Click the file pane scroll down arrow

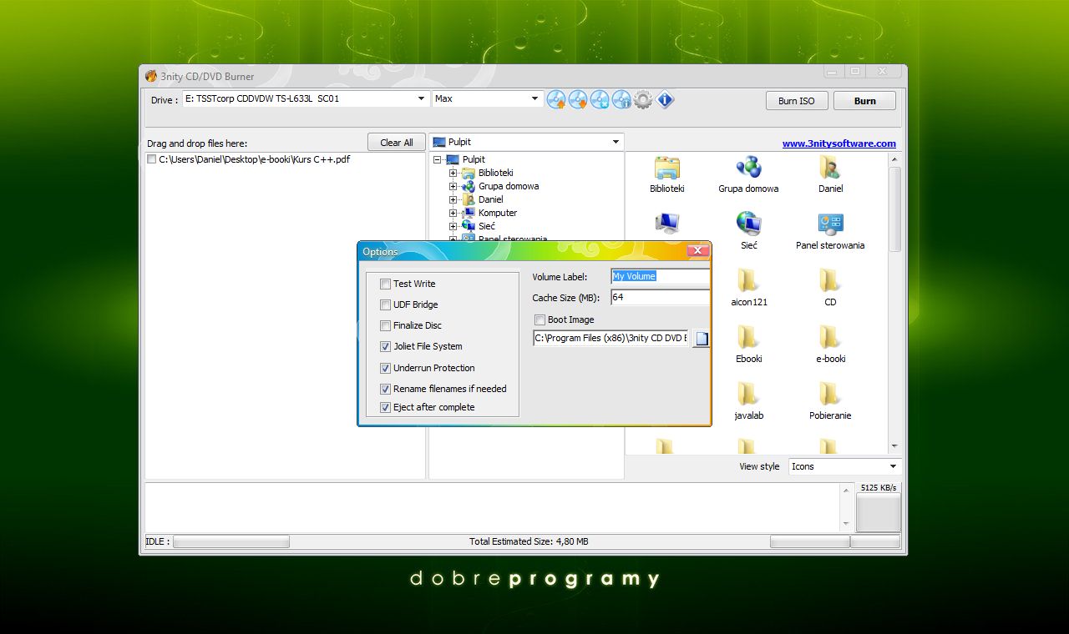(x=894, y=446)
